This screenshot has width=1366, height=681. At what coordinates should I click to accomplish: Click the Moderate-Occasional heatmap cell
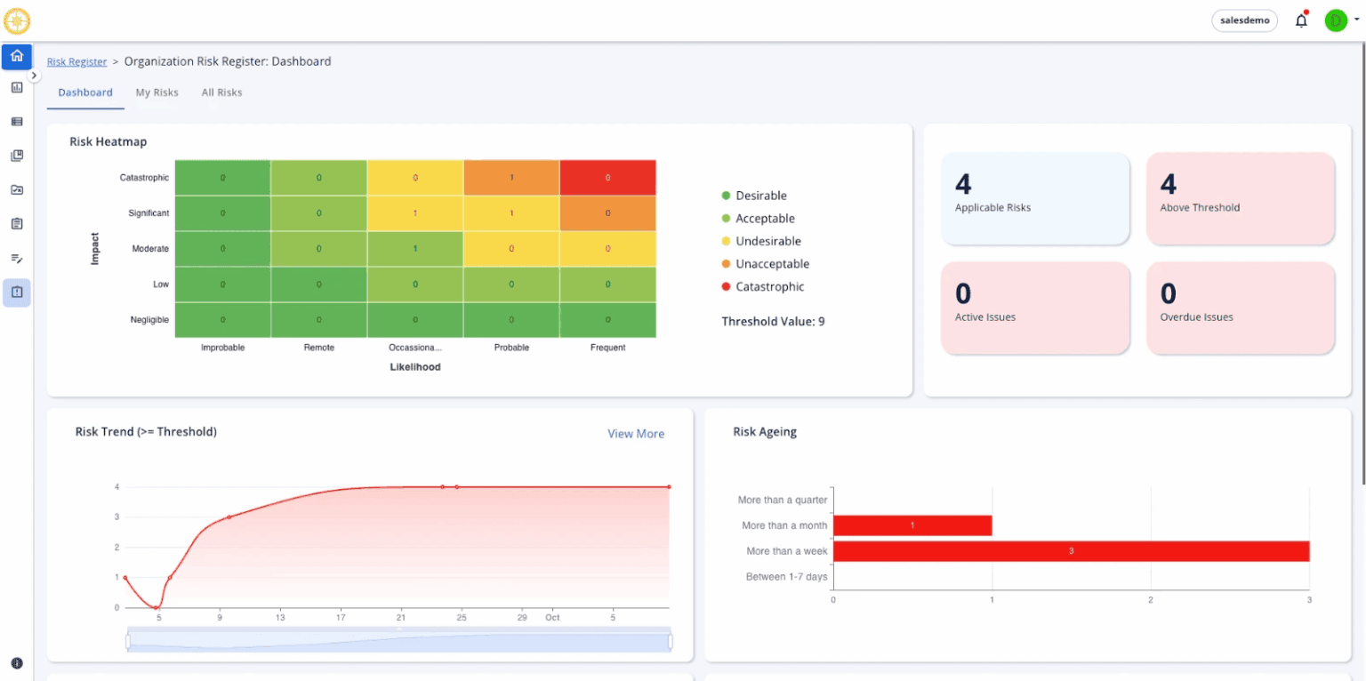(415, 249)
